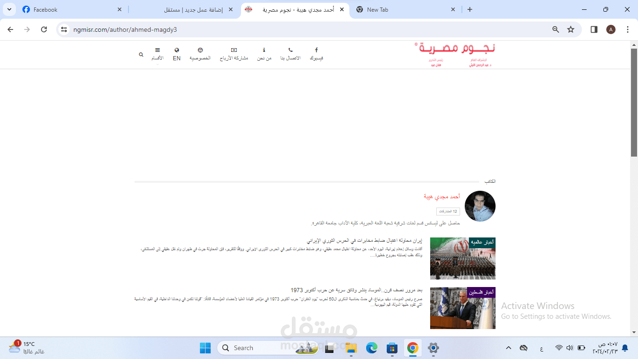Open the Chrome zoom magnifier icon
The width and height of the screenshot is (638, 359).
click(556, 29)
